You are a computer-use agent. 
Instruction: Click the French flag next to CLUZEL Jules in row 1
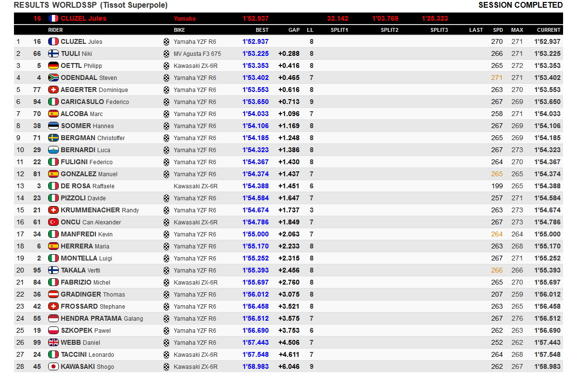coord(53,41)
